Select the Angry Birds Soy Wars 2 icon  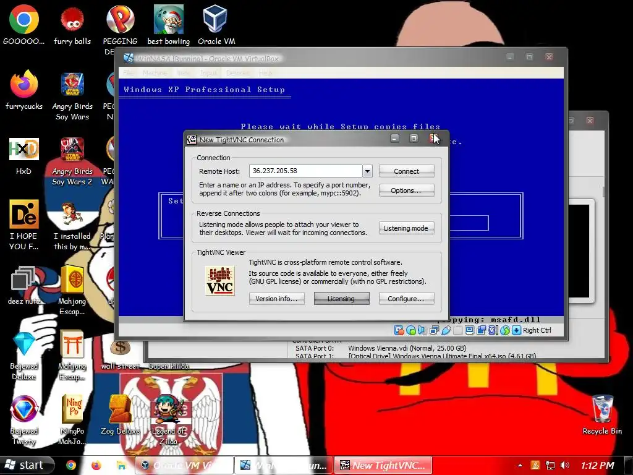click(72, 161)
